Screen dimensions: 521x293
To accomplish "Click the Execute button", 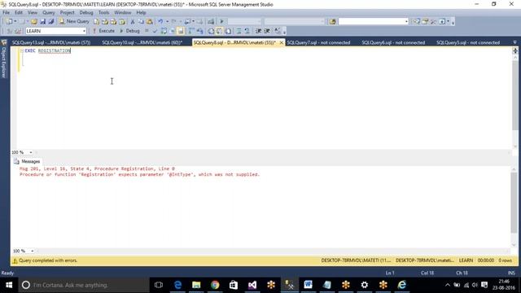I will click(x=103, y=31).
